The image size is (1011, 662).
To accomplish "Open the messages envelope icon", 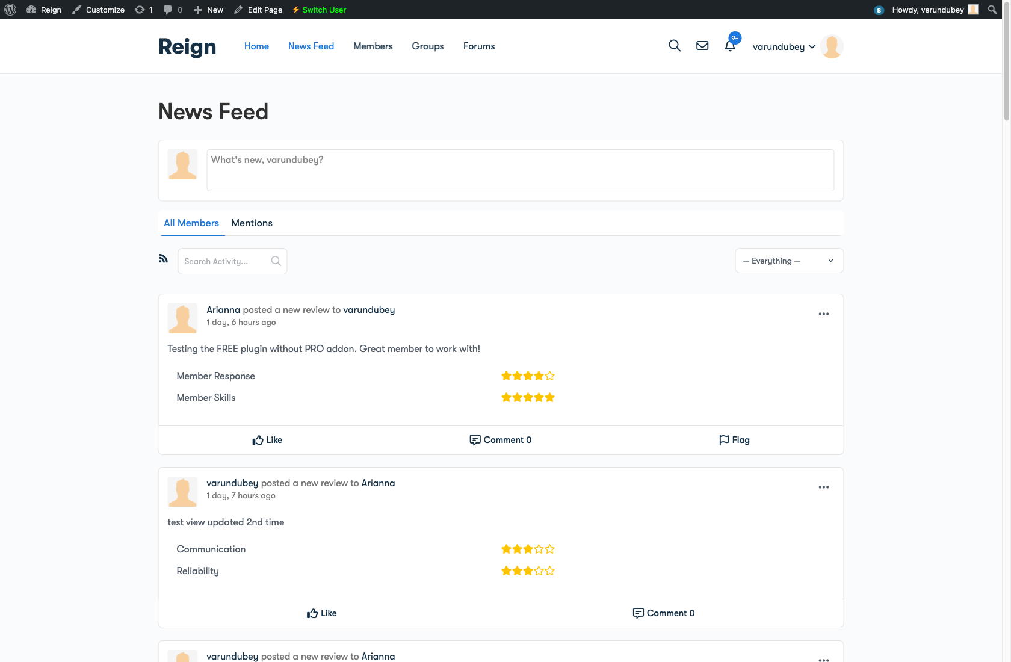I will point(702,45).
